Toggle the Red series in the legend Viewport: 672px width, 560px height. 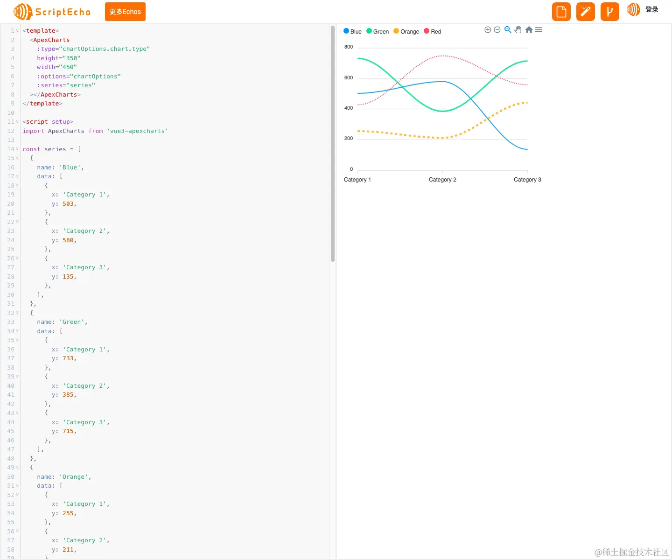point(432,31)
